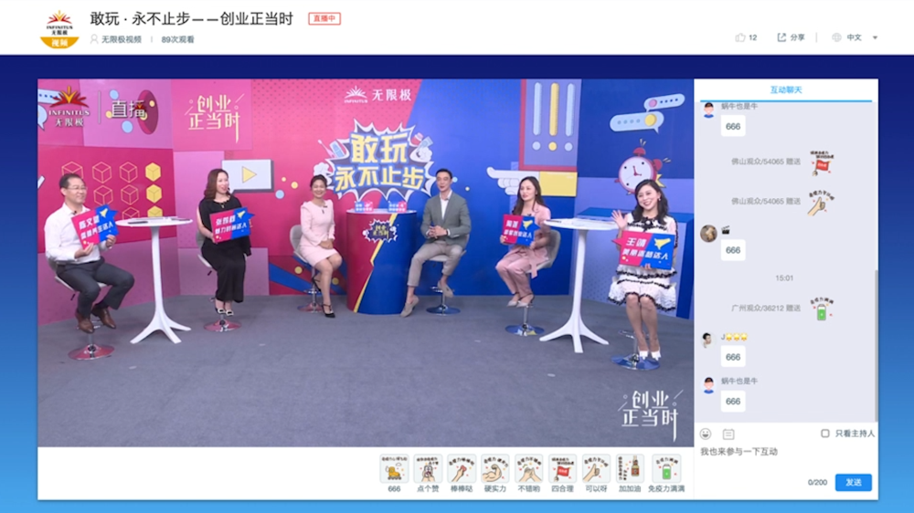This screenshot has height=513, width=914.
Task: Send the 加加油 bottle sticker
Action: coord(630,469)
